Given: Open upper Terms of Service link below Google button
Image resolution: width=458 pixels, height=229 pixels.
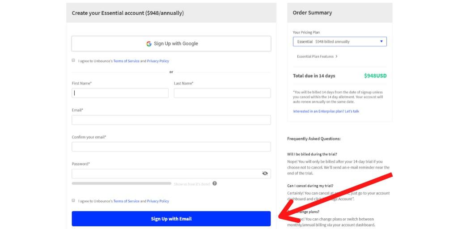Looking at the screenshot, I should (x=126, y=61).
